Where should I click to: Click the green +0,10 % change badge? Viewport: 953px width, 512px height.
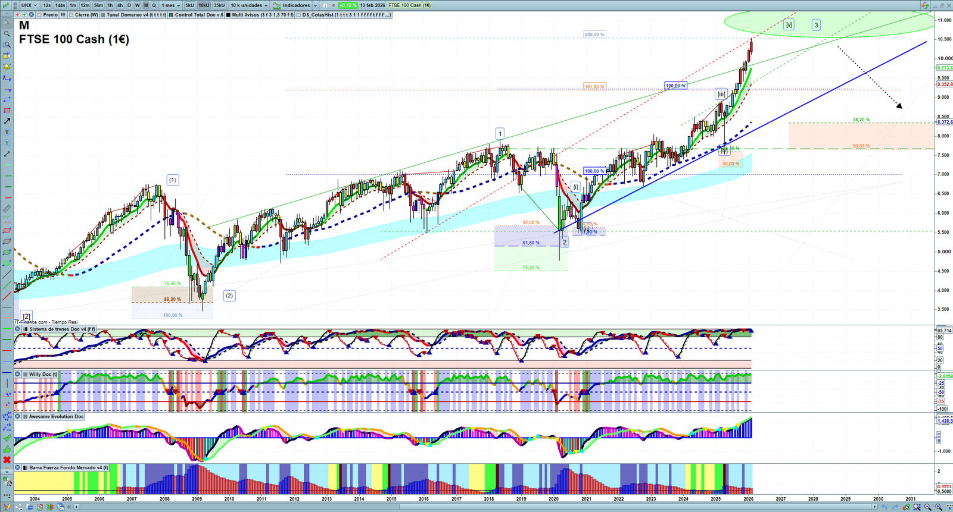(348, 5)
